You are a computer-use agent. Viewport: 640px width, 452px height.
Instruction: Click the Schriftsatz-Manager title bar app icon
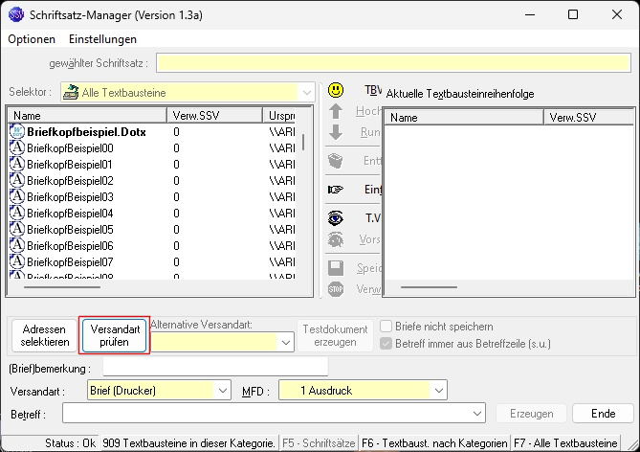pos(16,15)
